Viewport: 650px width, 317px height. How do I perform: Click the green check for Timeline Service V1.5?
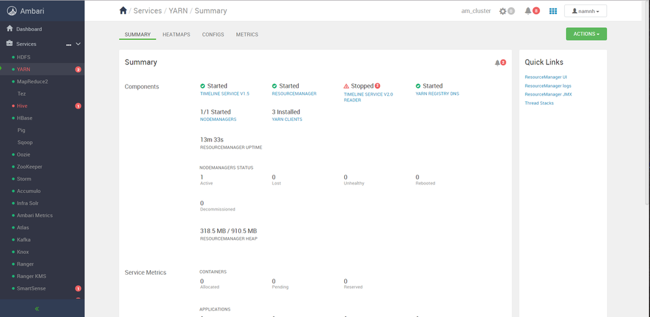[x=203, y=86]
